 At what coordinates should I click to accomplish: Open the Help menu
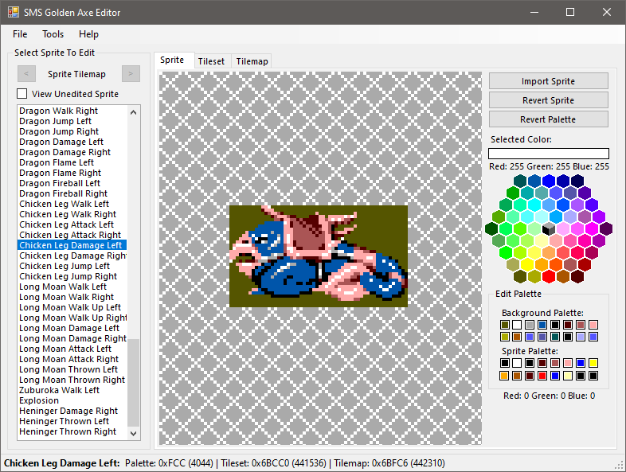click(x=88, y=34)
